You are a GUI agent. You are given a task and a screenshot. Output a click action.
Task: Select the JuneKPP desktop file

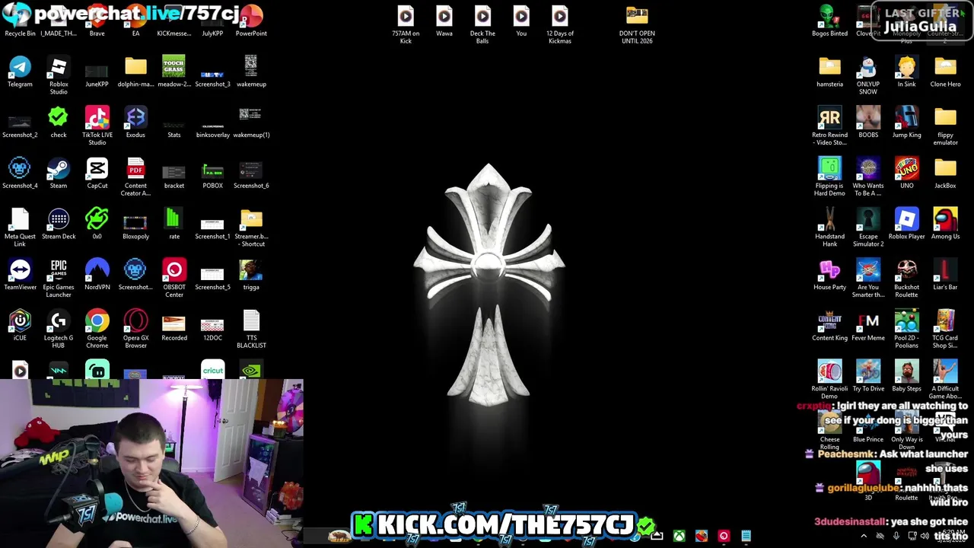(97, 71)
